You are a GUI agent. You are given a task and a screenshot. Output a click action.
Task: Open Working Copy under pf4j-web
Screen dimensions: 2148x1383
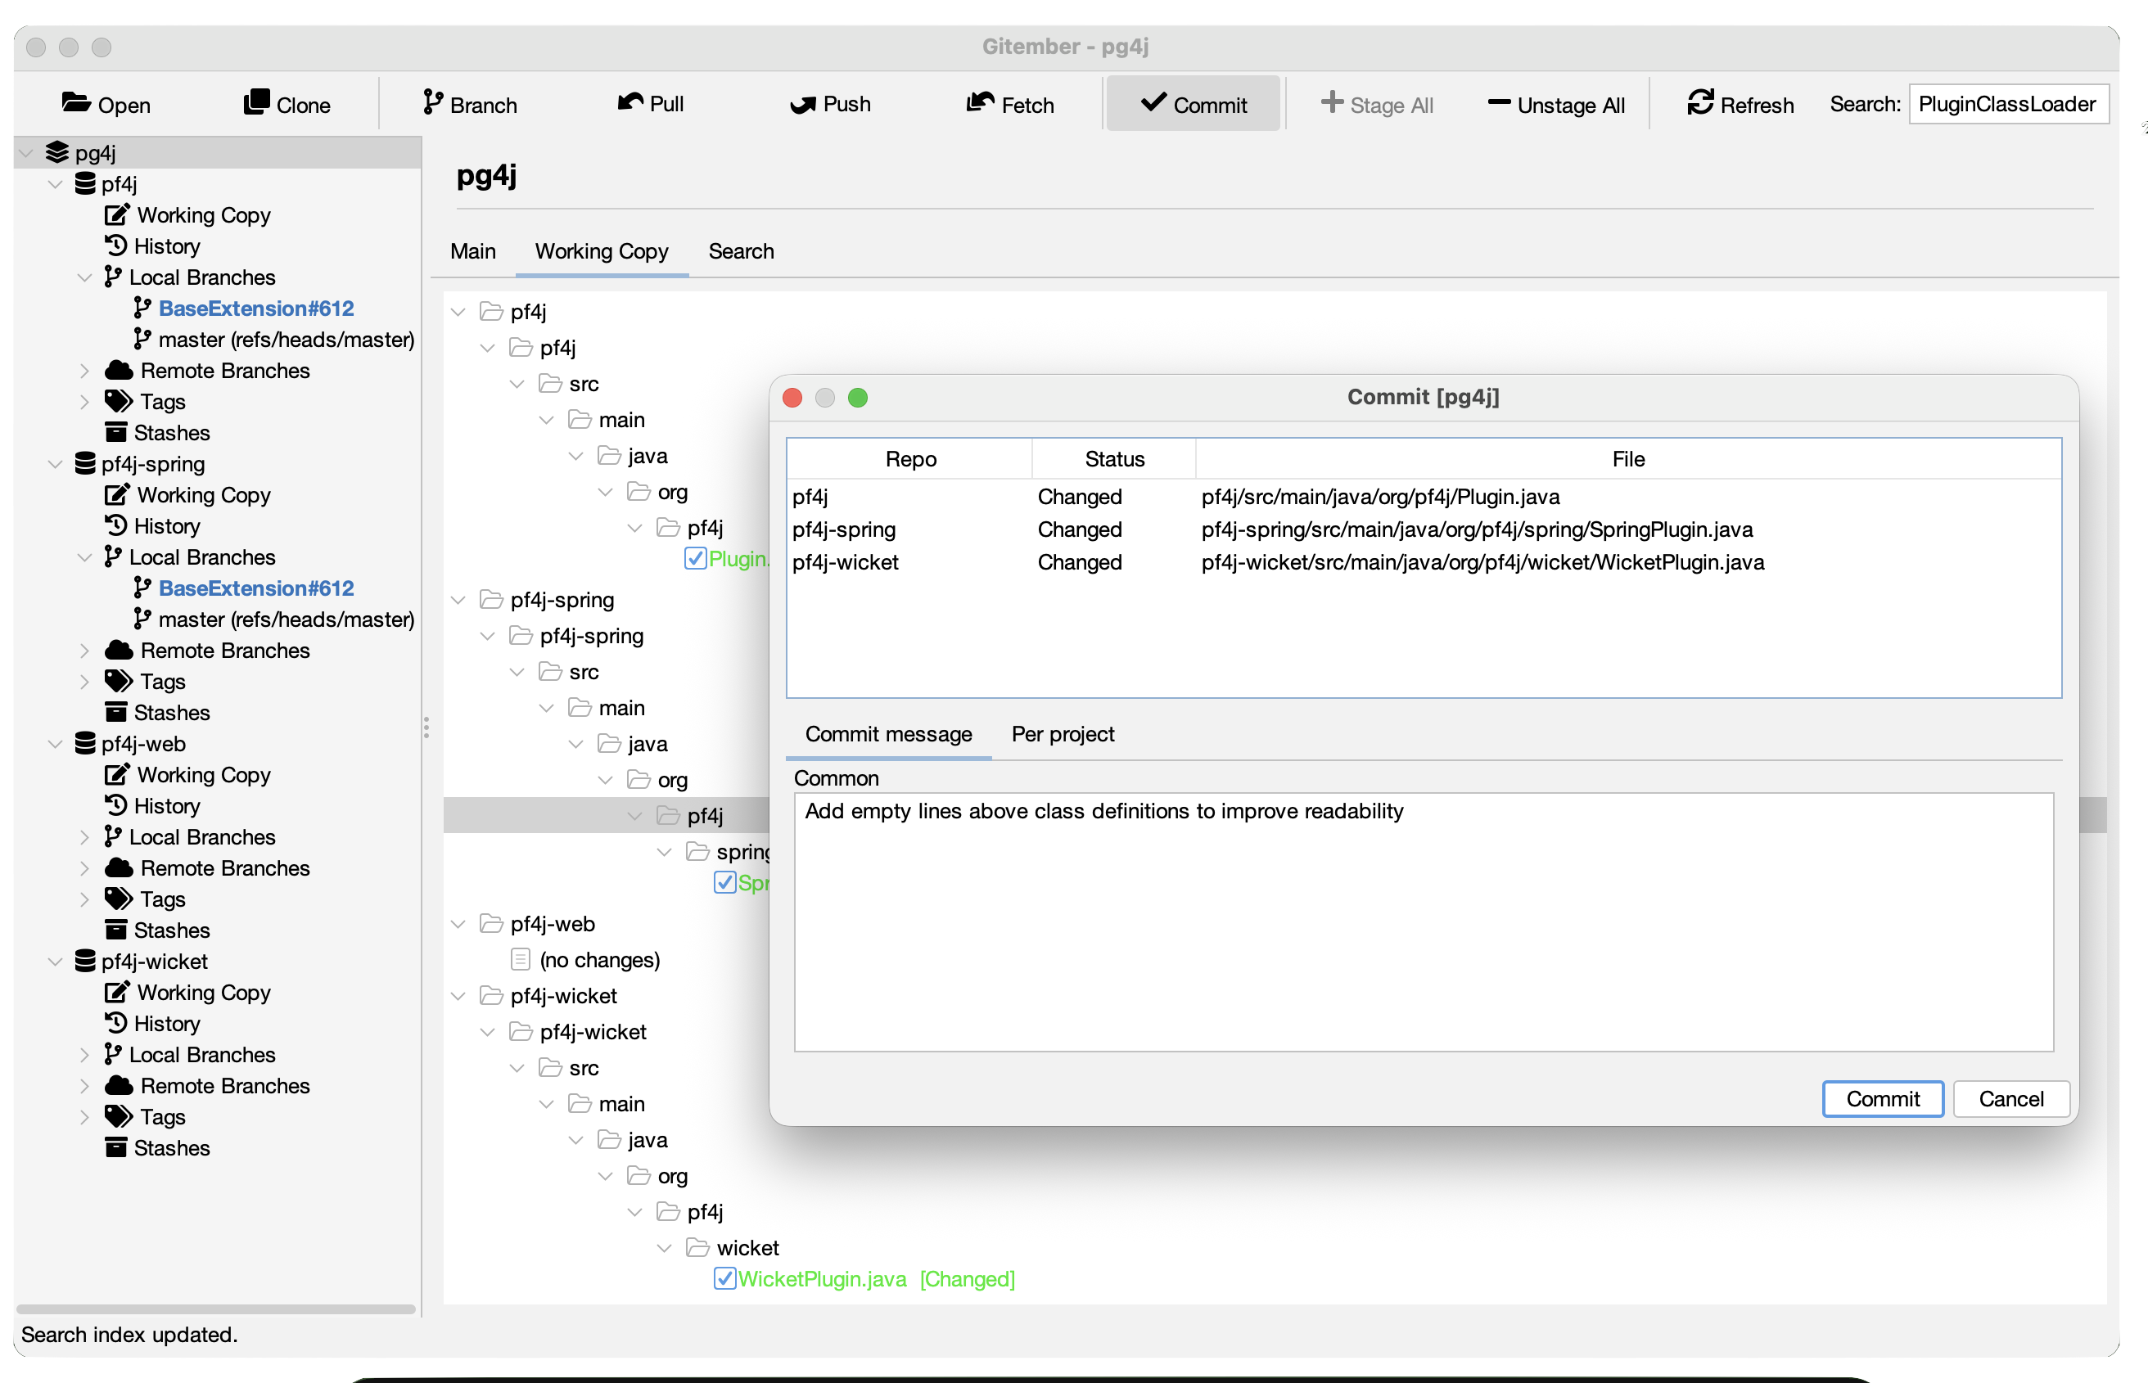tap(187, 775)
